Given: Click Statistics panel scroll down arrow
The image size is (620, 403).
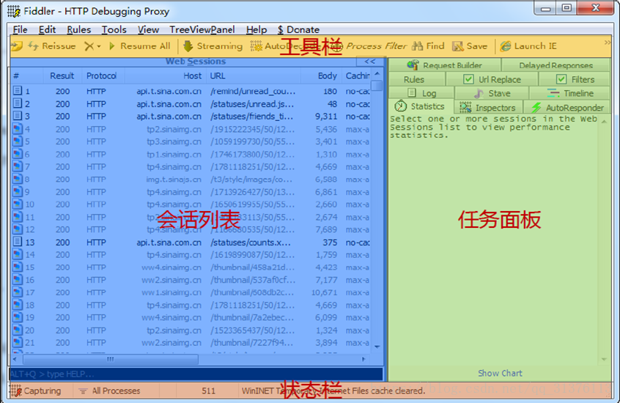Looking at the screenshot, I should pyautogui.click(x=604, y=360).
